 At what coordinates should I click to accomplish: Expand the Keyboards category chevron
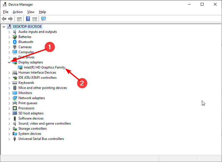tap(9, 83)
